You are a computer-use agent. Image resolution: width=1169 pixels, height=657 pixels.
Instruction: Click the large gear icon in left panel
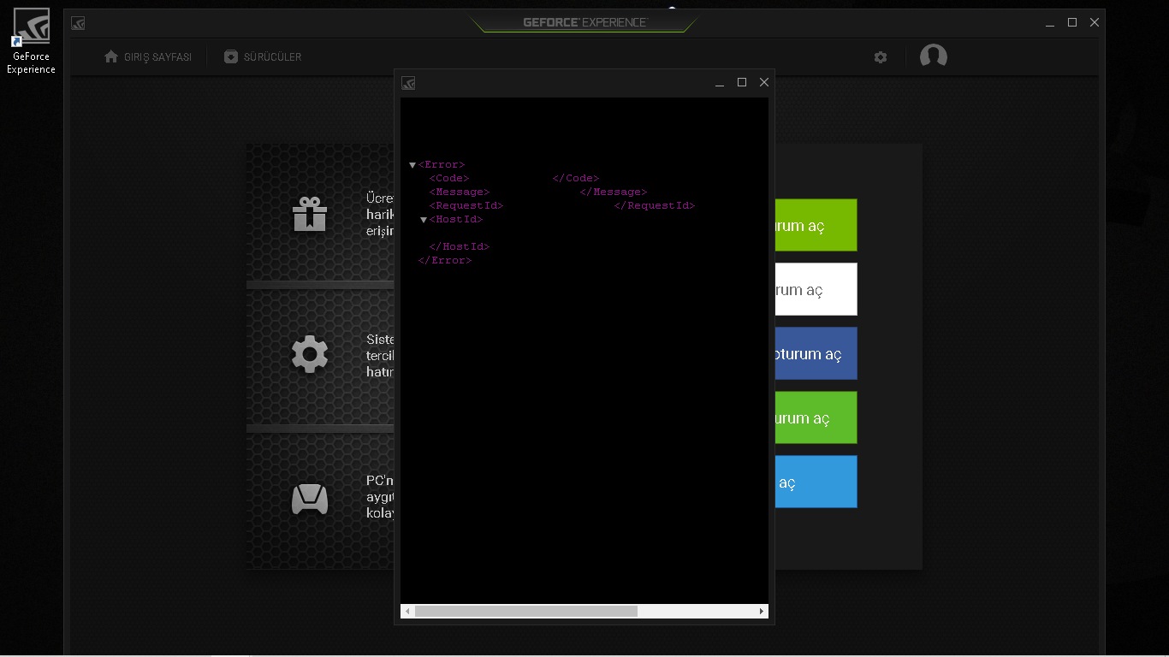coord(310,354)
